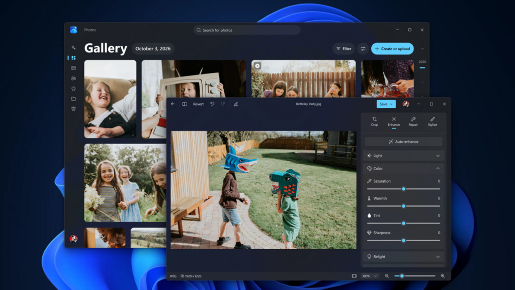515x290 pixels.
Task: Switch to the Stylize tab
Action: click(x=432, y=121)
